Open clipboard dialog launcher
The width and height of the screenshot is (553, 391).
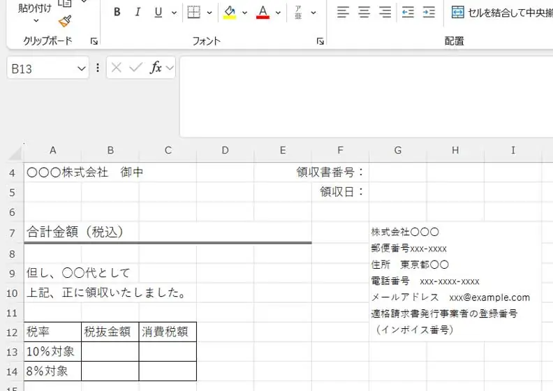click(94, 42)
